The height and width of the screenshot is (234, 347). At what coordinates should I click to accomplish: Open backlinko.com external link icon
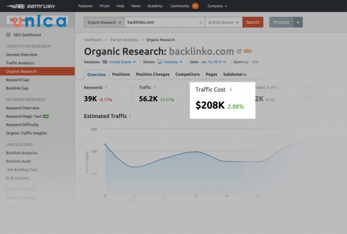coord(239,51)
